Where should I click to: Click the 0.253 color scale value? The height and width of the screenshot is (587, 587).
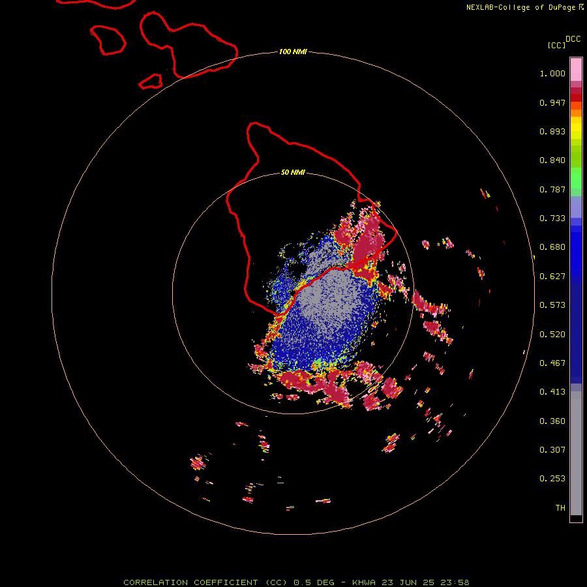click(552, 479)
